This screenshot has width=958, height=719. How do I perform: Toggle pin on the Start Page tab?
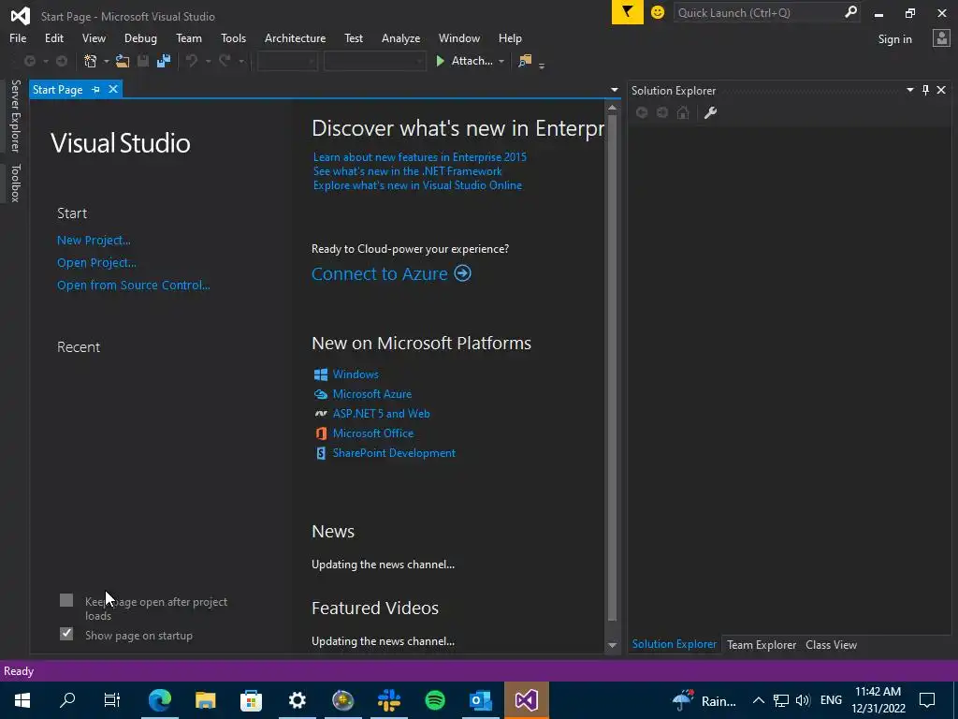tap(96, 89)
